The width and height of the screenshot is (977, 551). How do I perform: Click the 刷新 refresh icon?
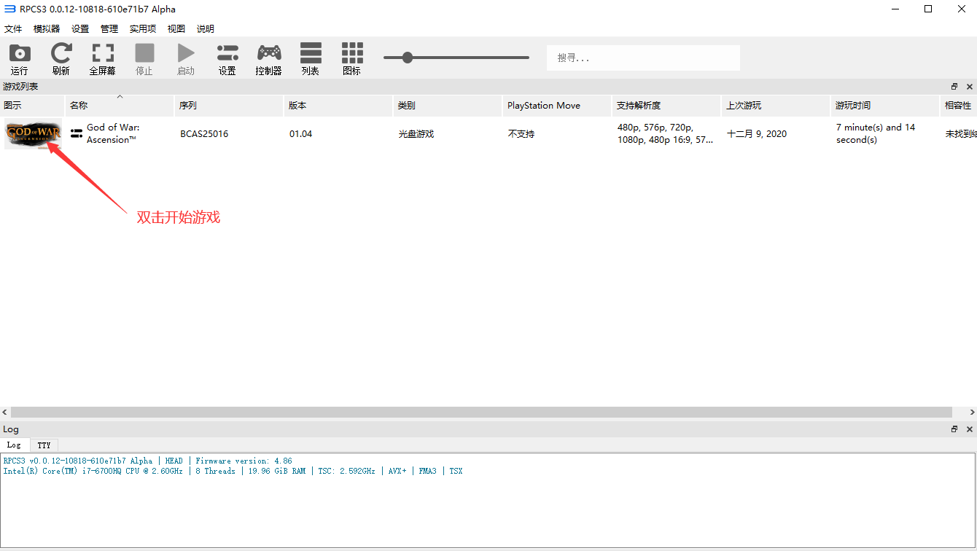tap(61, 54)
